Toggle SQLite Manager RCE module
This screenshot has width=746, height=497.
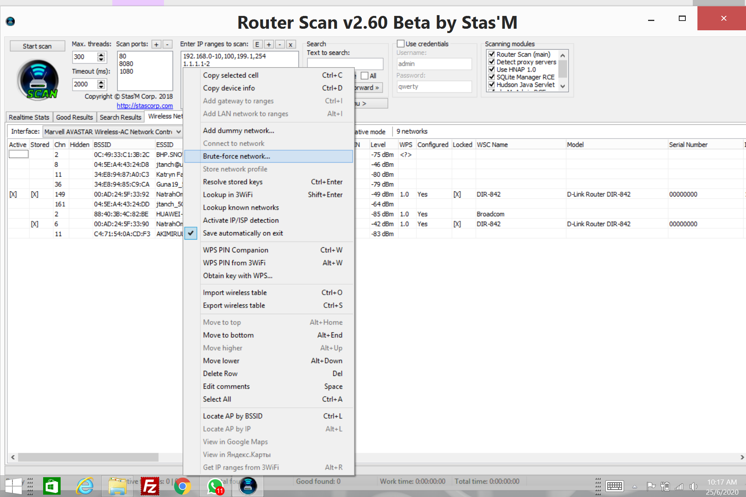(x=492, y=77)
